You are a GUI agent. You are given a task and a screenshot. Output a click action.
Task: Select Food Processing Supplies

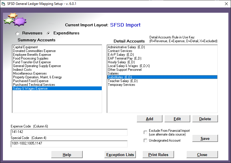pos(57,58)
